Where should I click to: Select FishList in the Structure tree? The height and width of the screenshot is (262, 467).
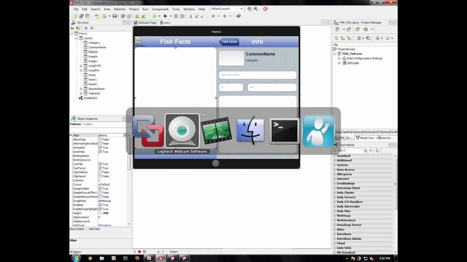pos(93,52)
